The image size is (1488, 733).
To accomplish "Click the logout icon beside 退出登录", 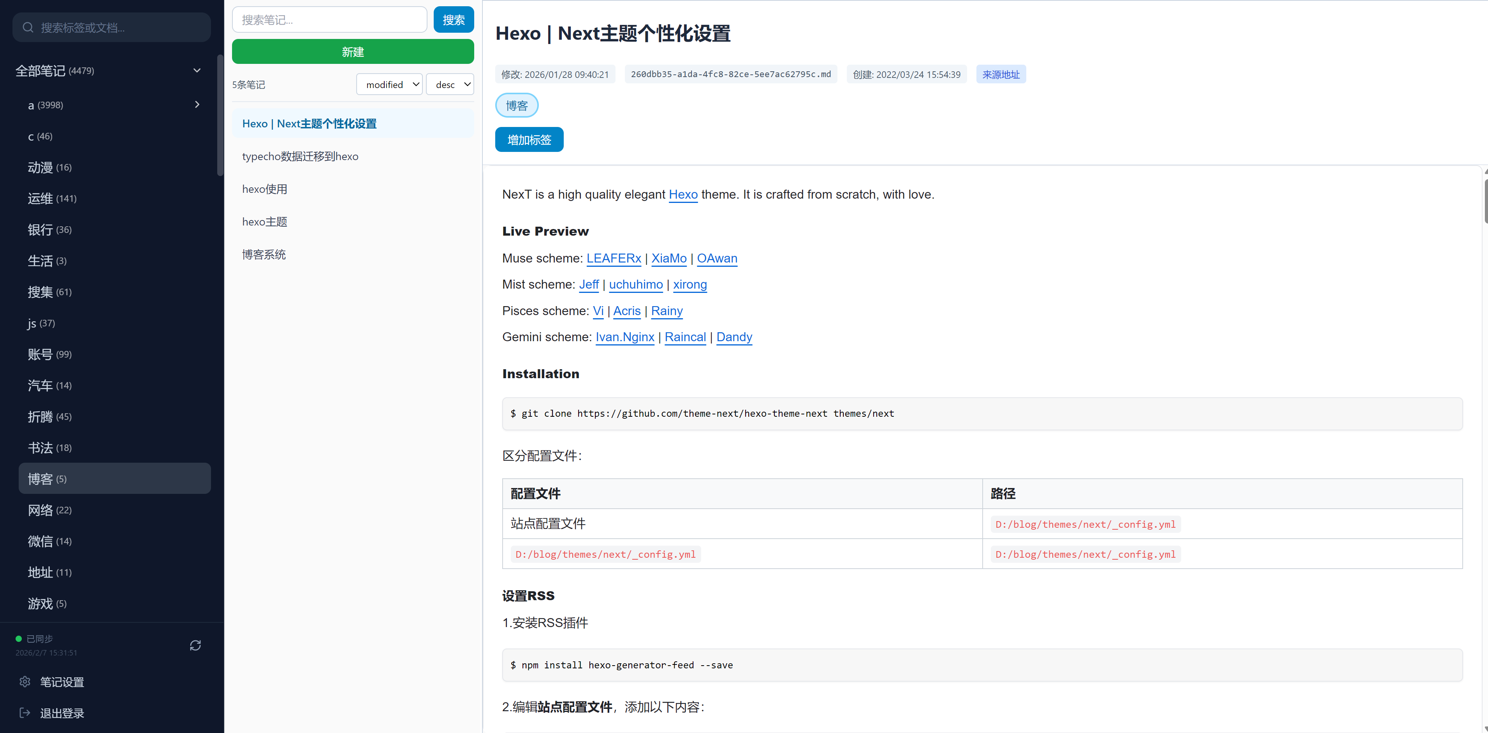I will (x=25, y=713).
